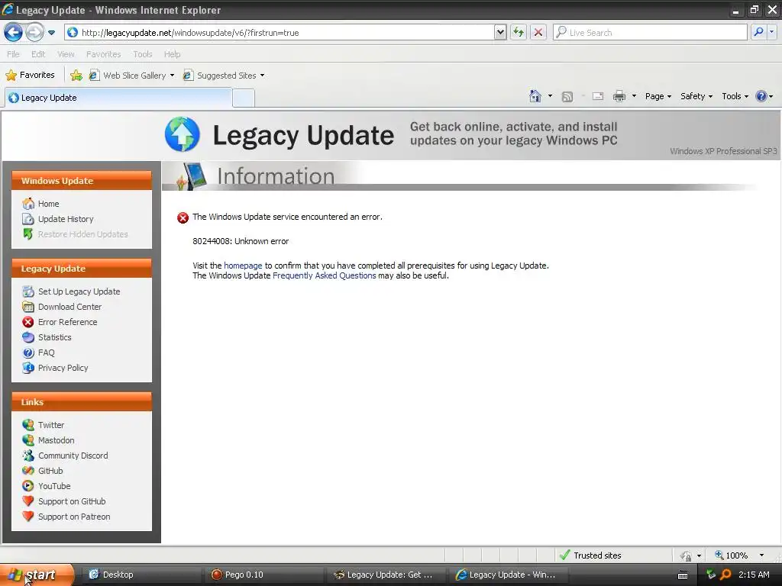The image size is (782, 586).
Task: Click the RSS feeds icon
Action: click(567, 97)
